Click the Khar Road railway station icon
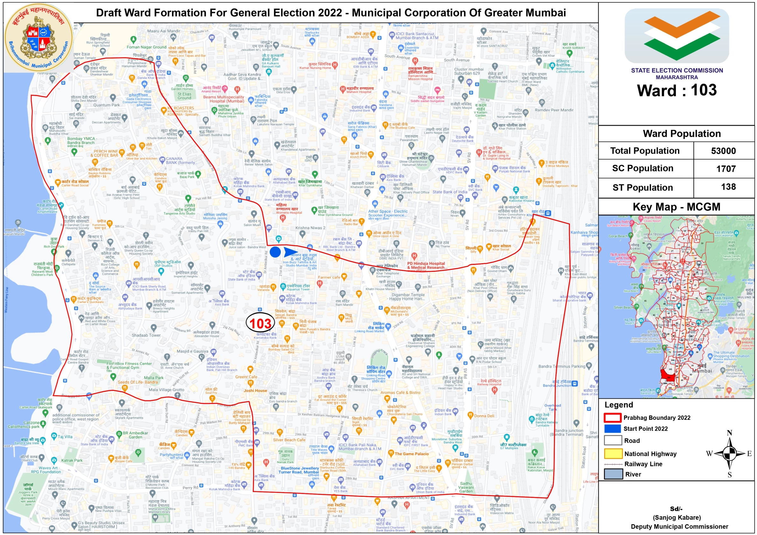Screen dimensions: 757x535 tap(548, 213)
